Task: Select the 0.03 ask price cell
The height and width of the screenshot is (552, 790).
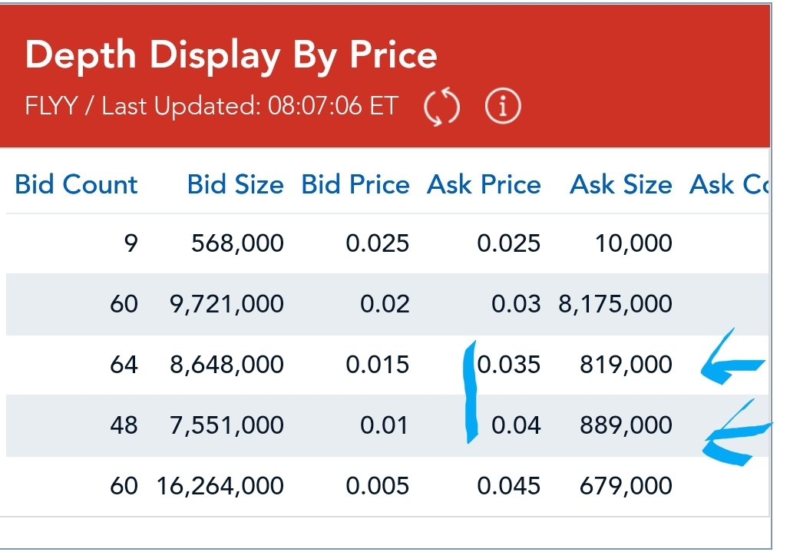Action: pyautogui.click(x=516, y=304)
